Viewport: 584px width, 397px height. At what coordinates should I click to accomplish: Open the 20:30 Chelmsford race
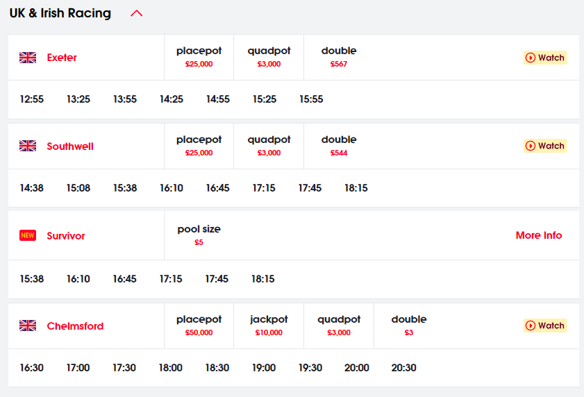(403, 368)
